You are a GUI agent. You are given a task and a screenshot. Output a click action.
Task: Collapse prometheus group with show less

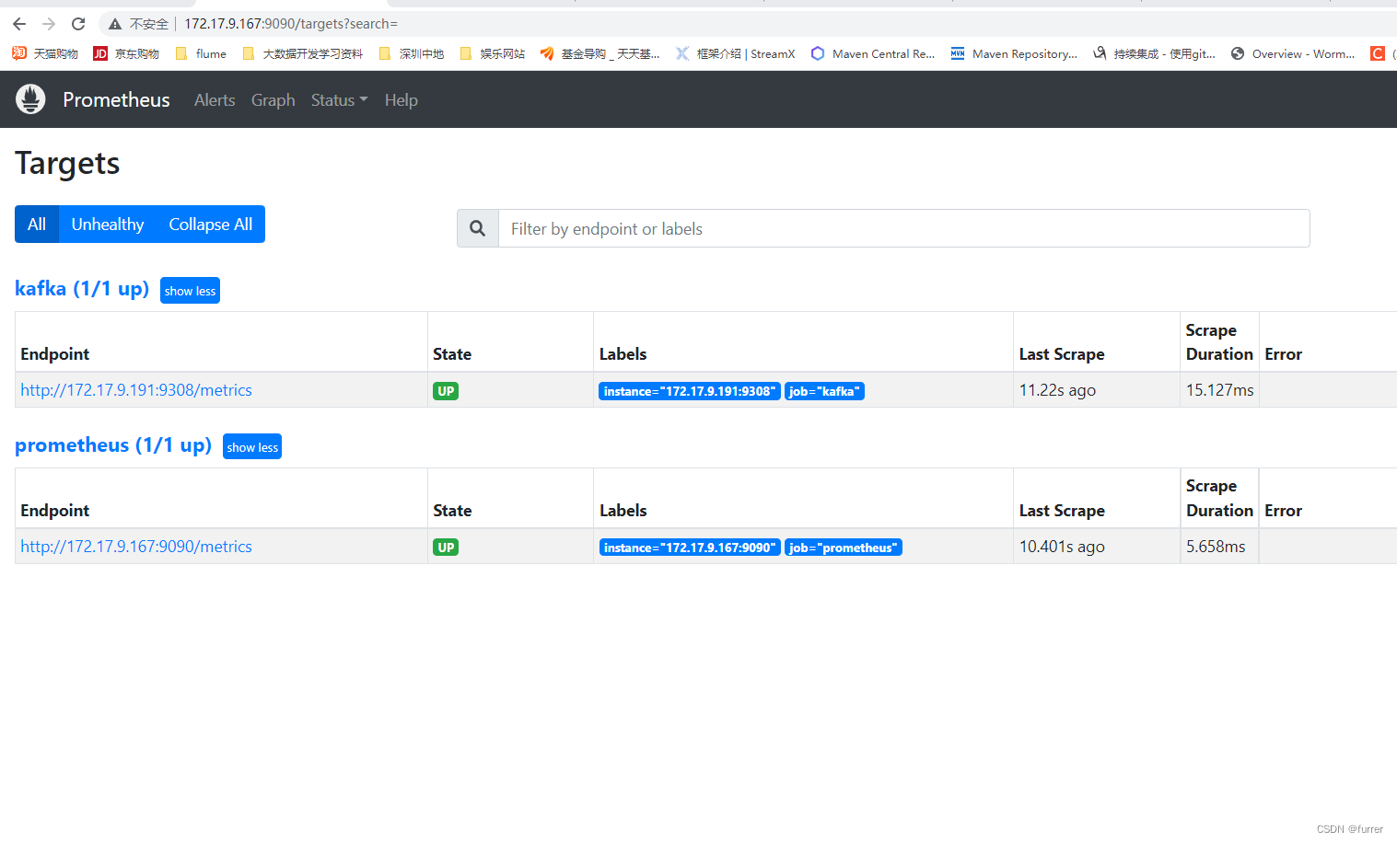pos(252,447)
